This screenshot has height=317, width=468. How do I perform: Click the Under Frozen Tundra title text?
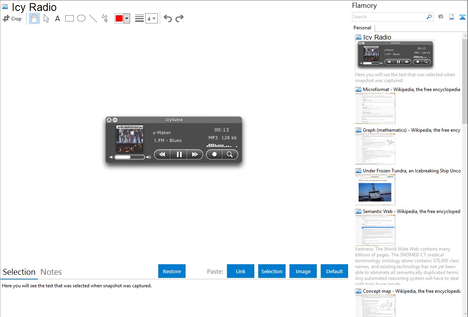412,170
